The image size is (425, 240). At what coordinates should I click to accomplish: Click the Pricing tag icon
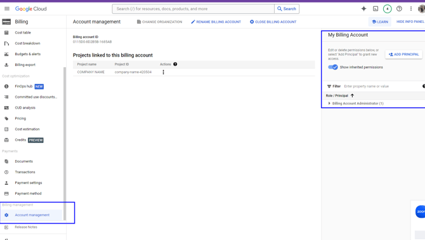click(x=6, y=119)
